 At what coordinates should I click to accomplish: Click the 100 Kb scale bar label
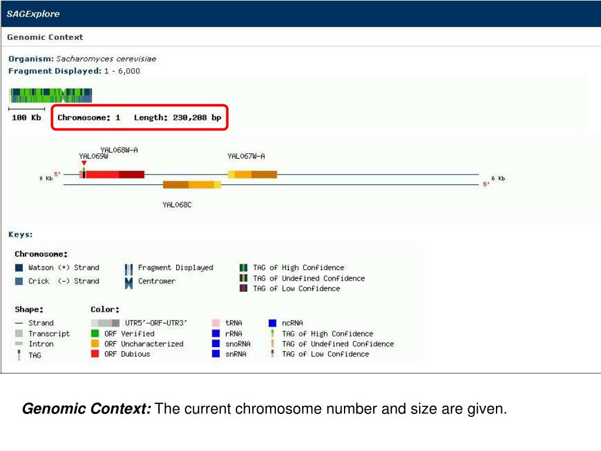click(x=26, y=117)
